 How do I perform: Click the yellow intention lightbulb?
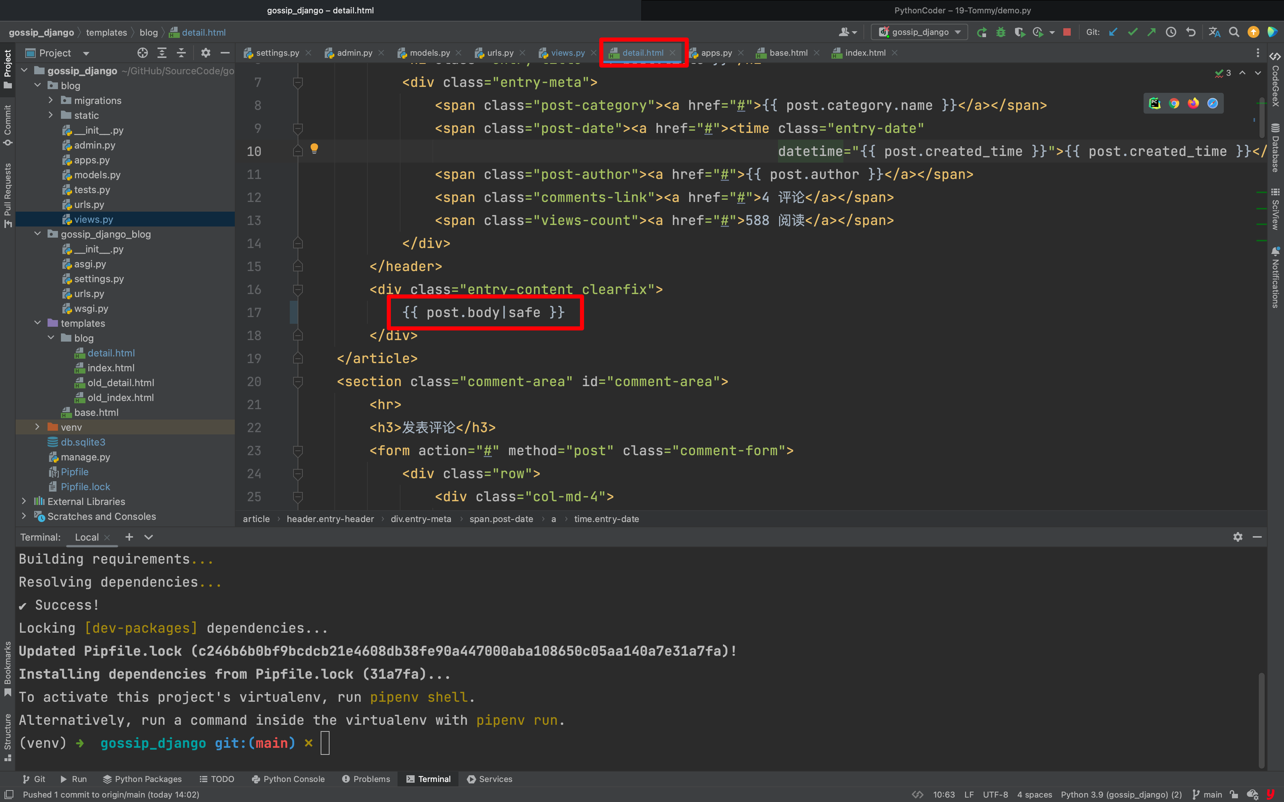[x=314, y=149]
